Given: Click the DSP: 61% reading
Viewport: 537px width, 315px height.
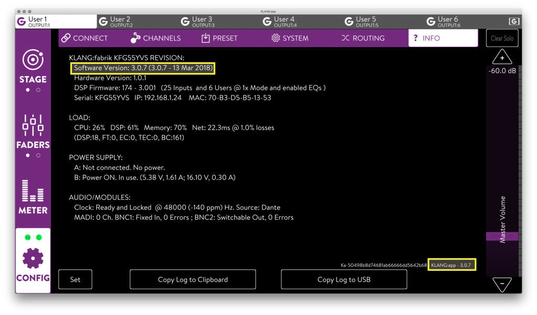Looking at the screenshot, I should point(124,127).
